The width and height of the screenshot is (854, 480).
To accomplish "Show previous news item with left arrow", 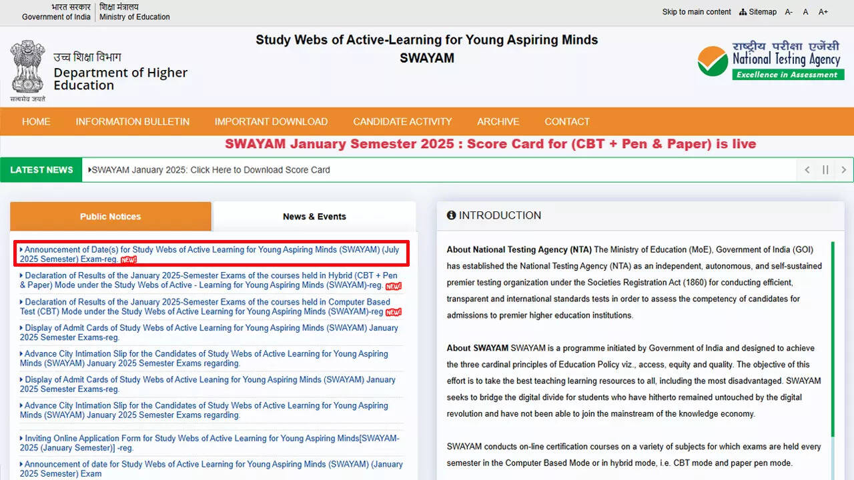I will click(807, 170).
